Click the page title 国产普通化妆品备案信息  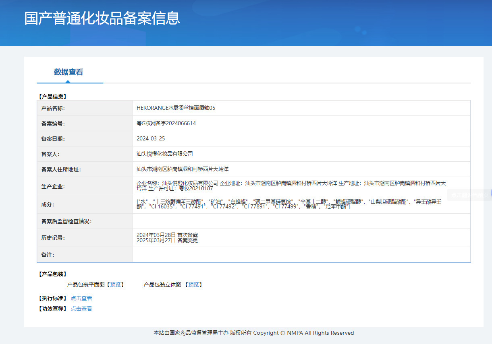[x=102, y=19]
